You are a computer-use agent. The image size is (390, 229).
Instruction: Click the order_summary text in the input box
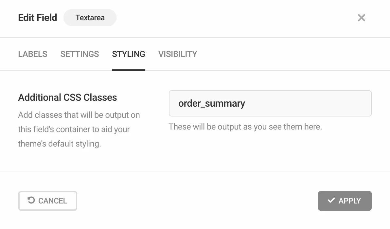[211, 103]
